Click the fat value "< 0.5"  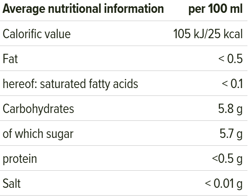pos(230,59)
